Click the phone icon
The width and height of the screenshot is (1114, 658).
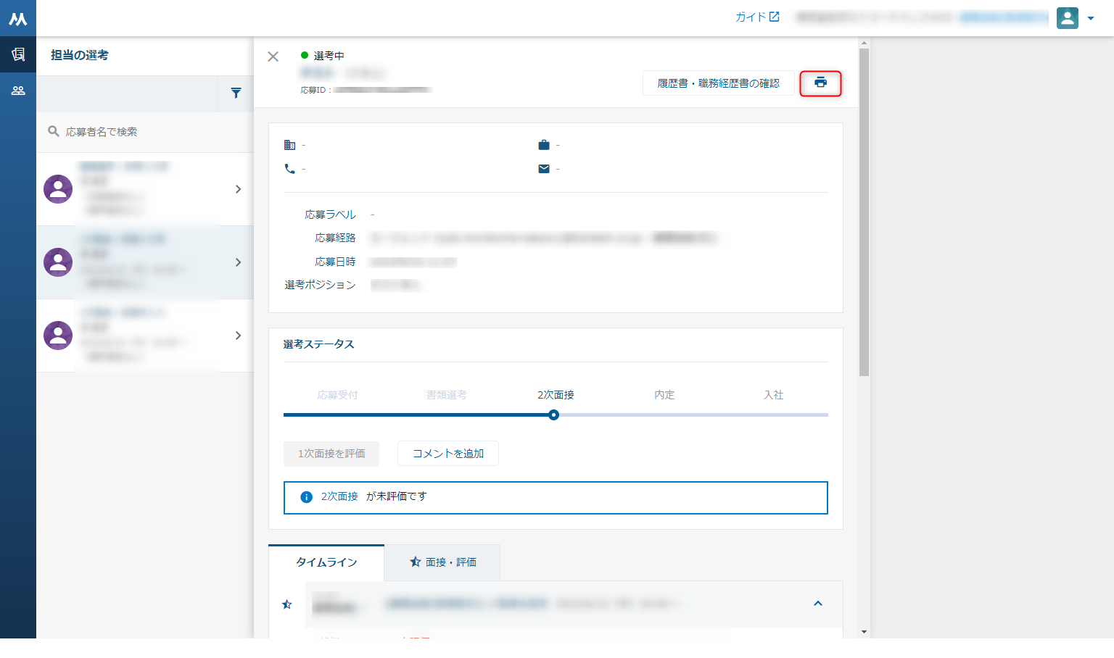289,169
